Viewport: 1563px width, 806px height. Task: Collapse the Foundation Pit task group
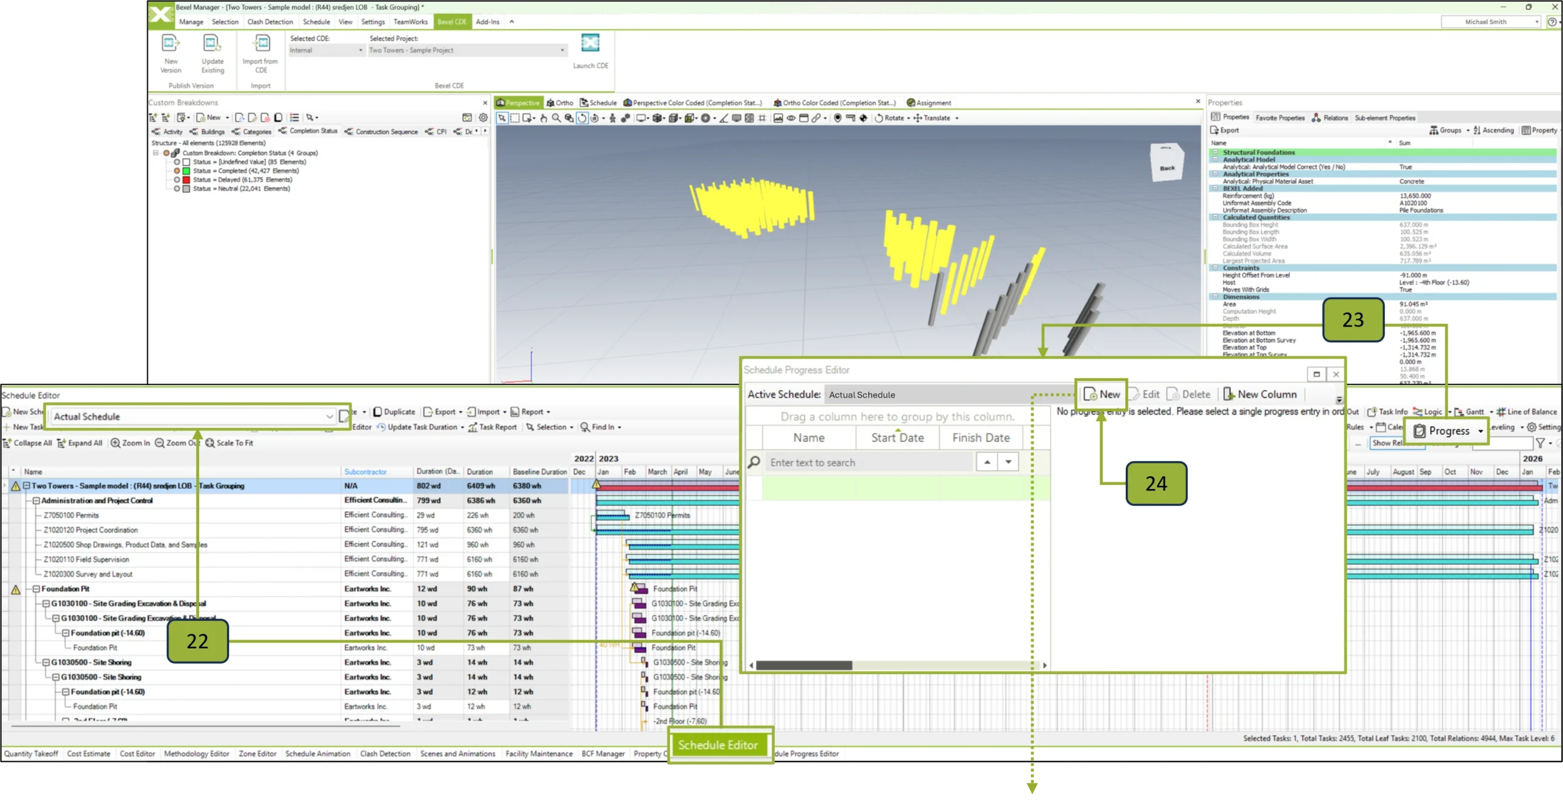[36, 589]
